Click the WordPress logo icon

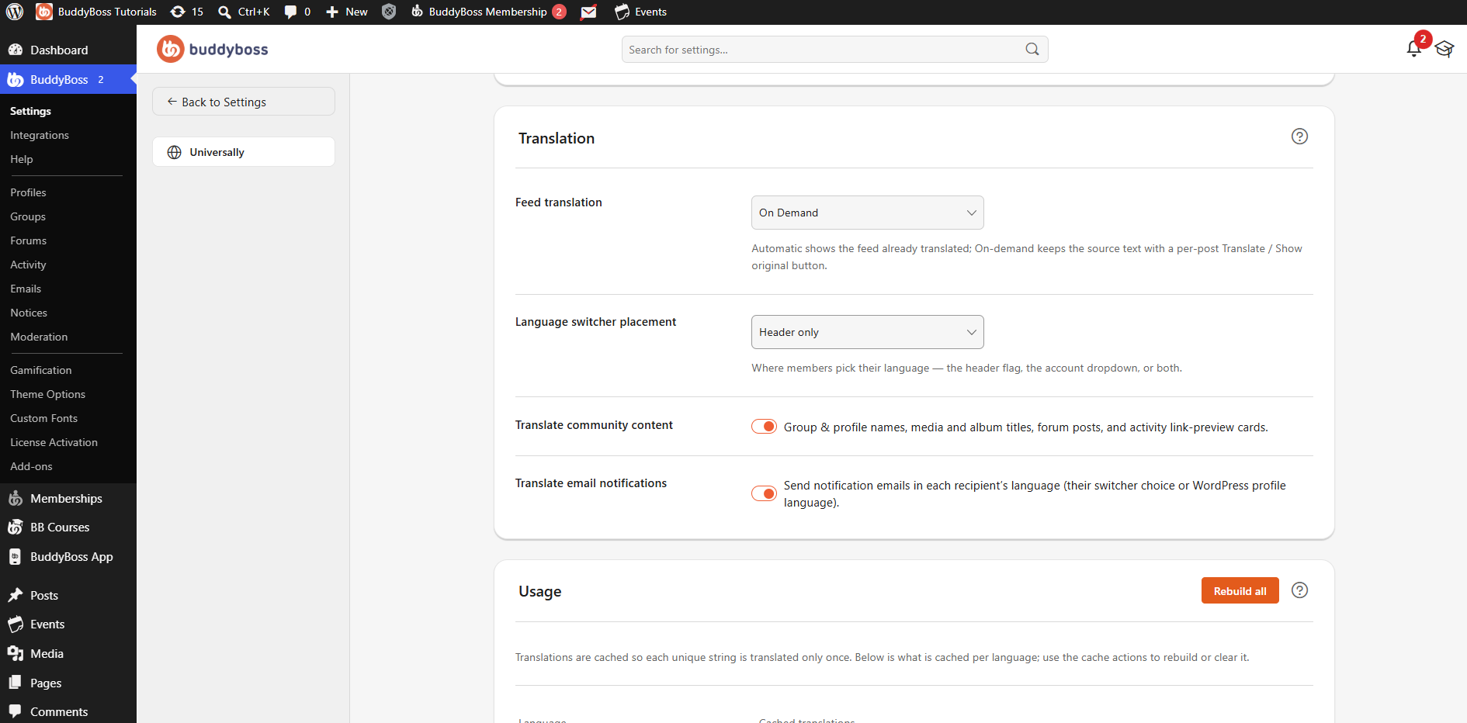click(x=15, y=12)
